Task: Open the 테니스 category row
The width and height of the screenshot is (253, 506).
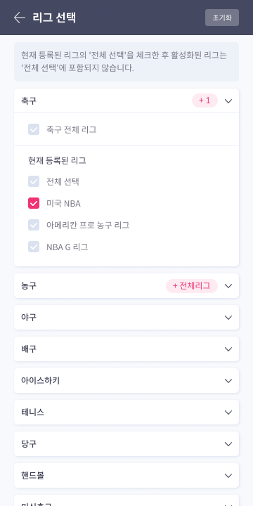Action: [126, 413]
